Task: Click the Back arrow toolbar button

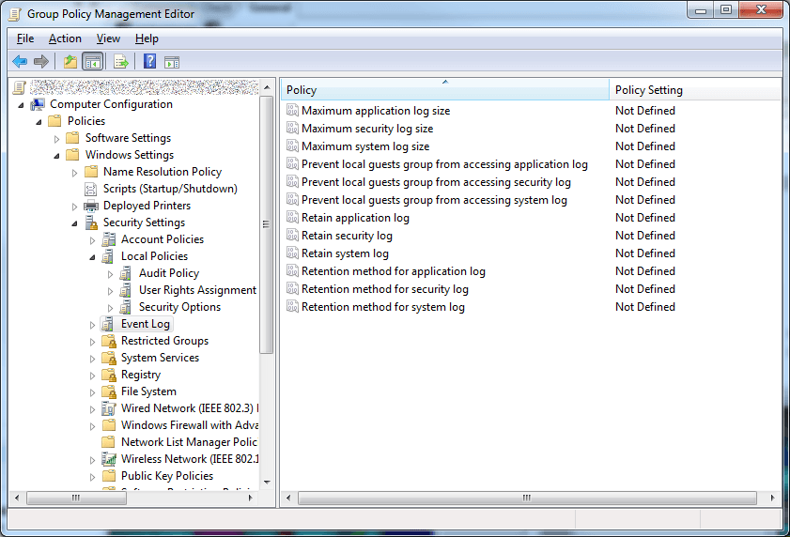Action: click(20, 62)
